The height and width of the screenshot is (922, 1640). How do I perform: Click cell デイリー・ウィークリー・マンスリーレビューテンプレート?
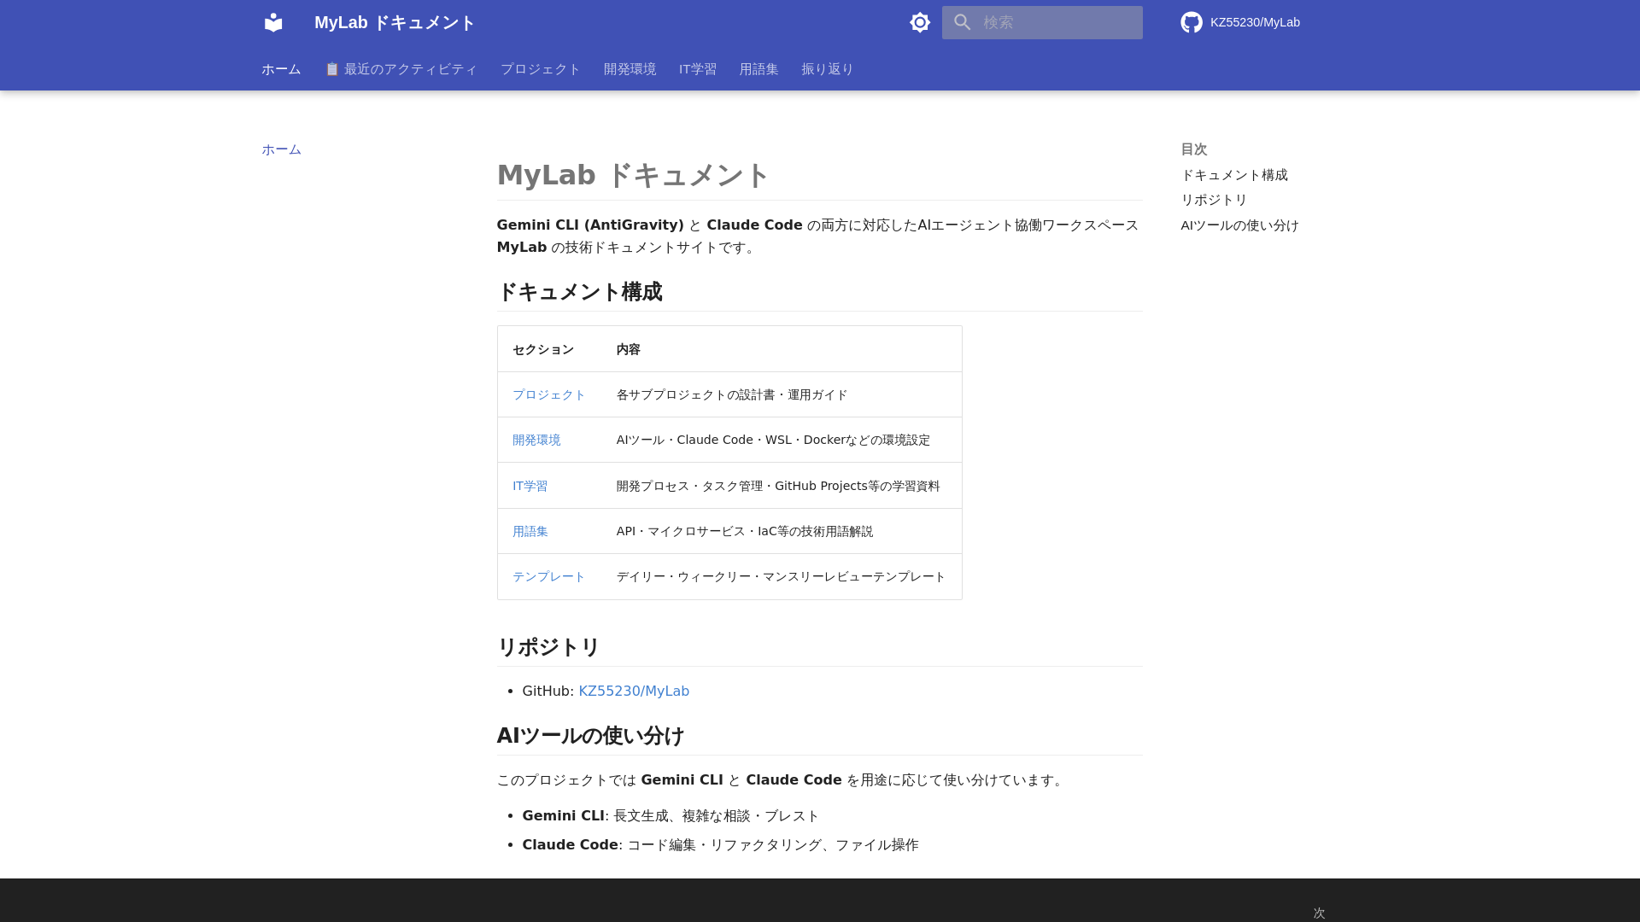coord(781,576)
